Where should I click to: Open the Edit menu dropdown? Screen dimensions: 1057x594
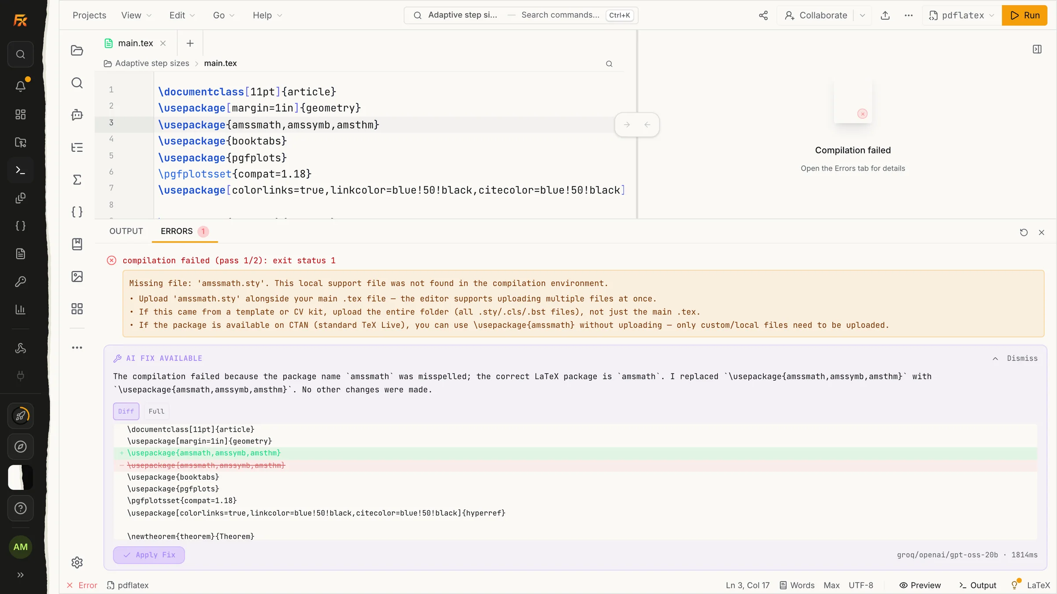(x=182, y=15)
